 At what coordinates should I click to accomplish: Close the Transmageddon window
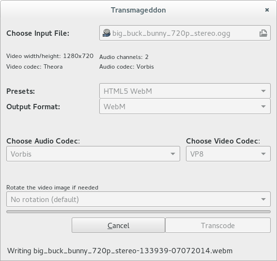click(x=267, y=10)
